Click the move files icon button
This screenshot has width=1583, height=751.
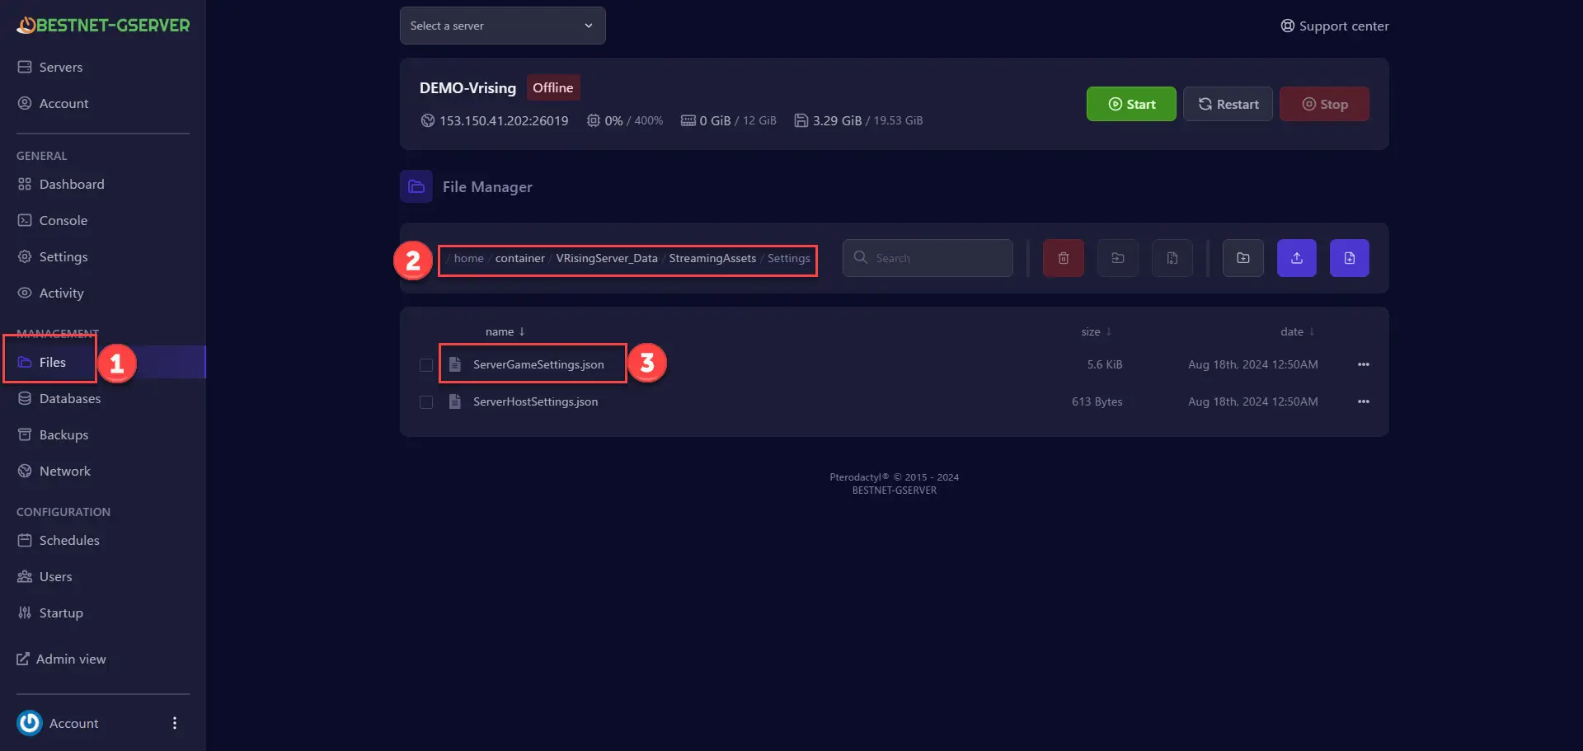click(x=1117, y=258)
